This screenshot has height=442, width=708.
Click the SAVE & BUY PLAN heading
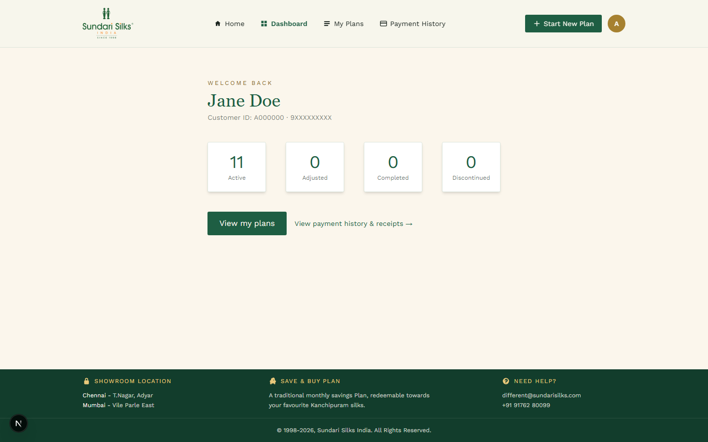(x=310, y=381)
